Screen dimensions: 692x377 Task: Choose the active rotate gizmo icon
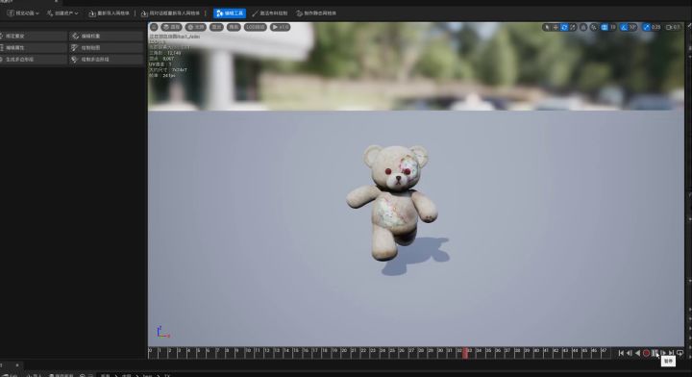point(564,27)
